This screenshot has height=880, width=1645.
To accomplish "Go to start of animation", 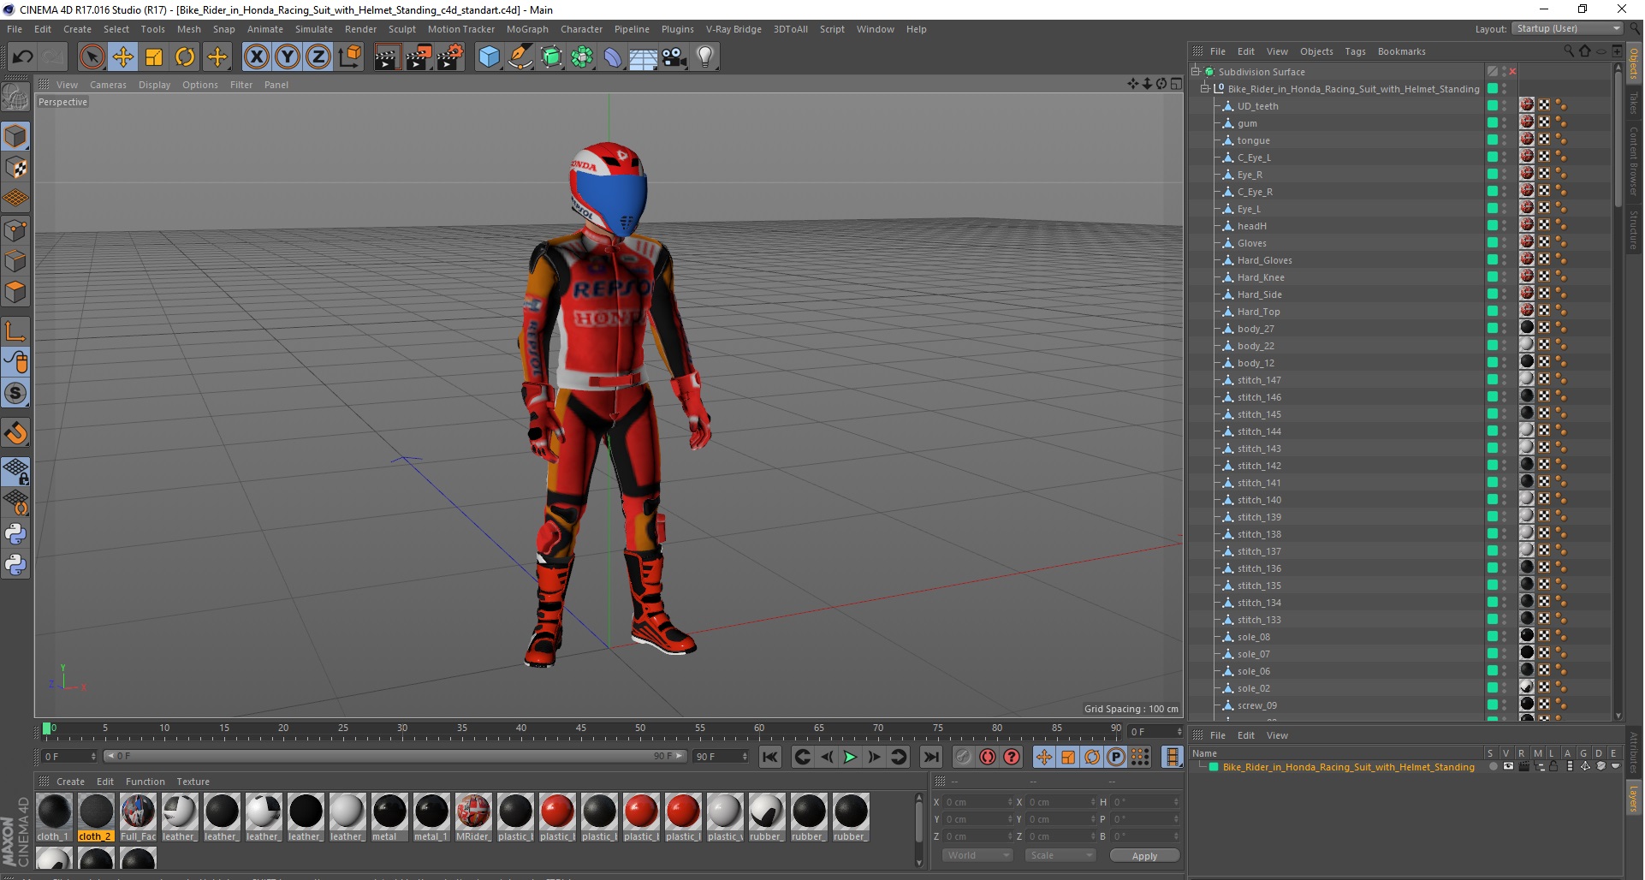I will click(770, 758).
